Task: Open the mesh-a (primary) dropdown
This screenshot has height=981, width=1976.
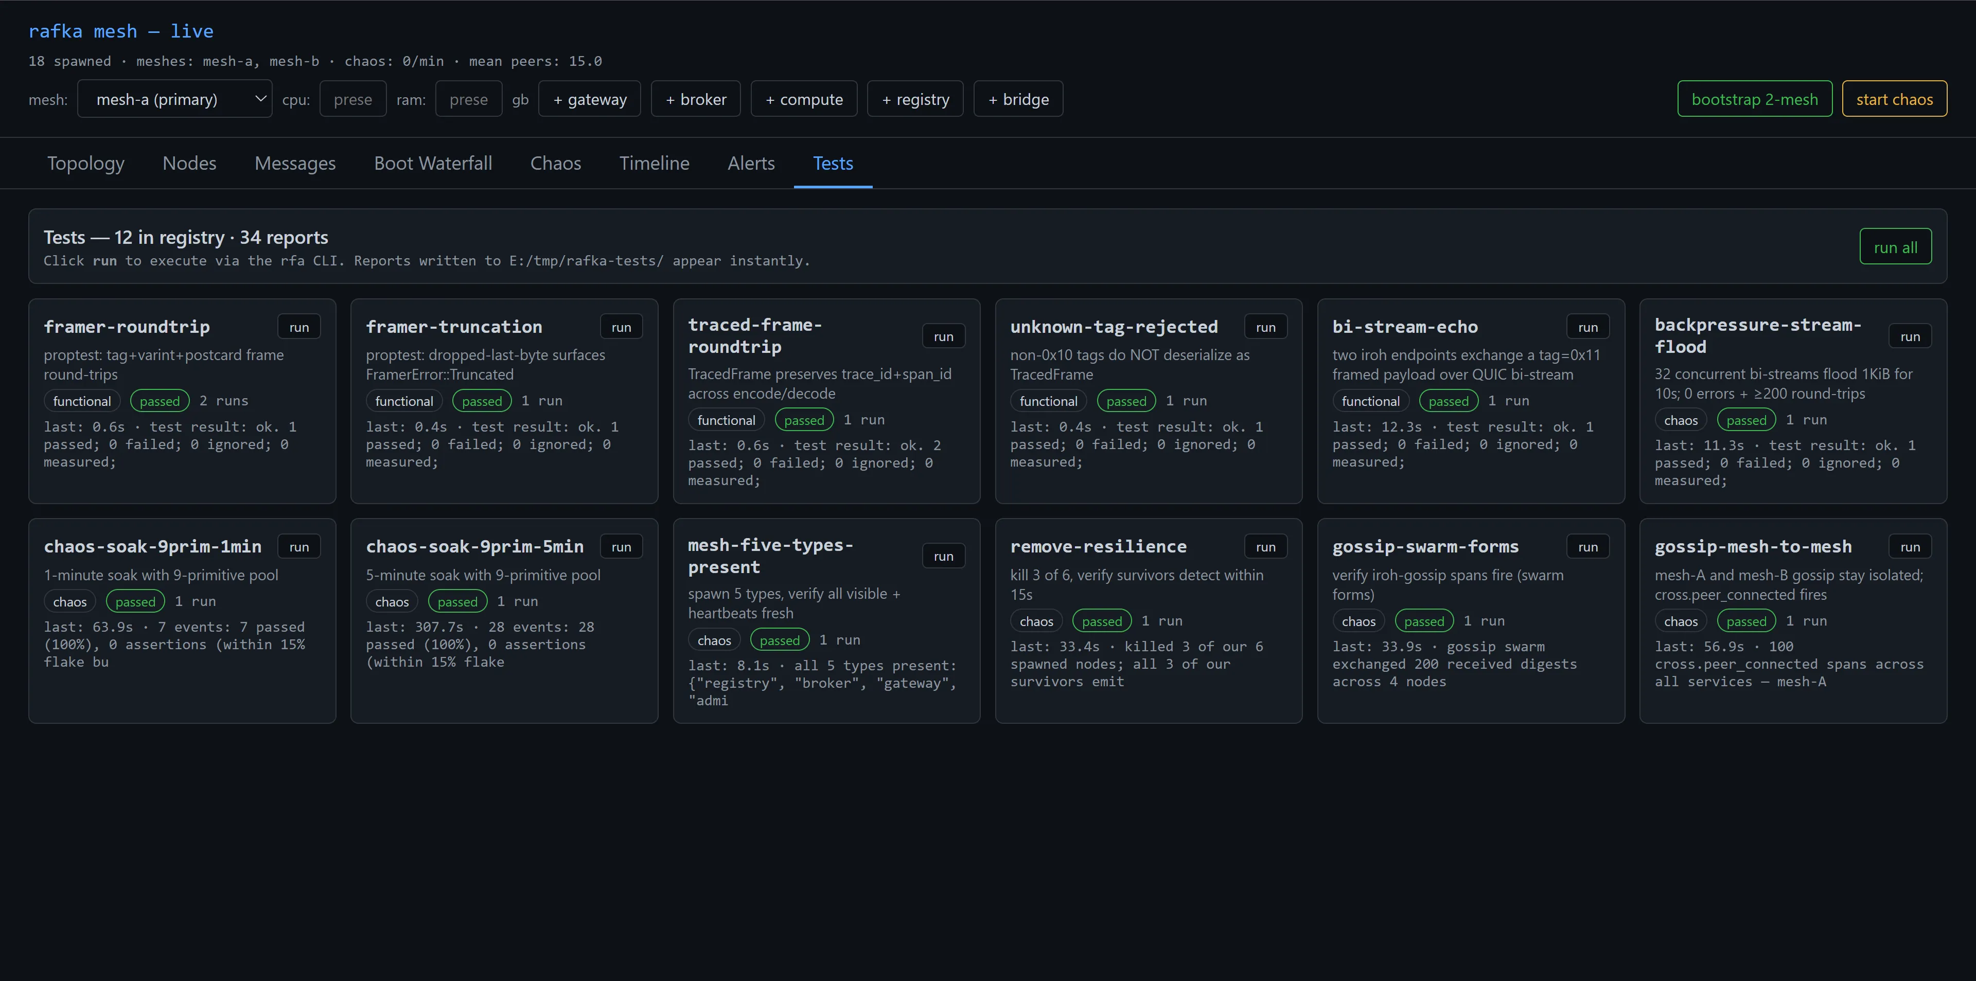Action: click(x=174, y=99)
